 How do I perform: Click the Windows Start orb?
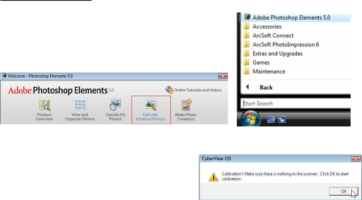click(x=251, y=119)
